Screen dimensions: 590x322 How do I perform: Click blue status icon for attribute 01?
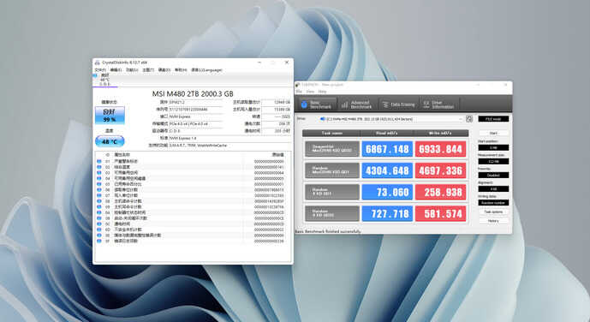tap(99, 161)
